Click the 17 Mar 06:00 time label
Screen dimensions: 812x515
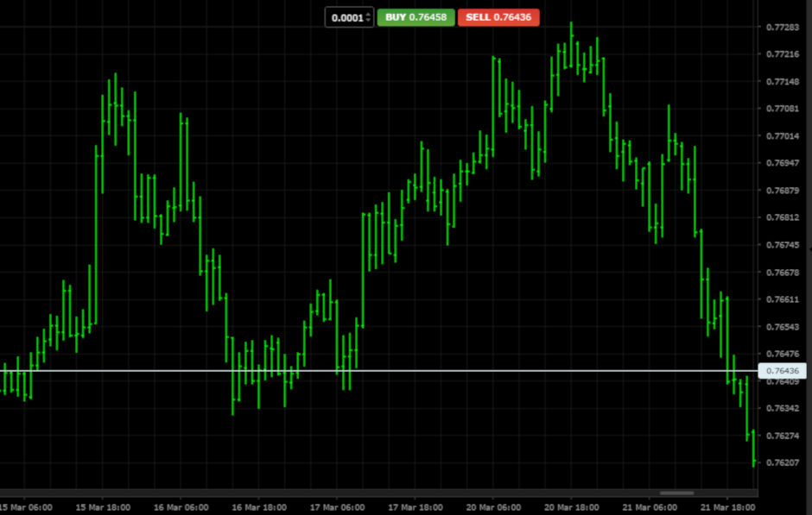337,507
